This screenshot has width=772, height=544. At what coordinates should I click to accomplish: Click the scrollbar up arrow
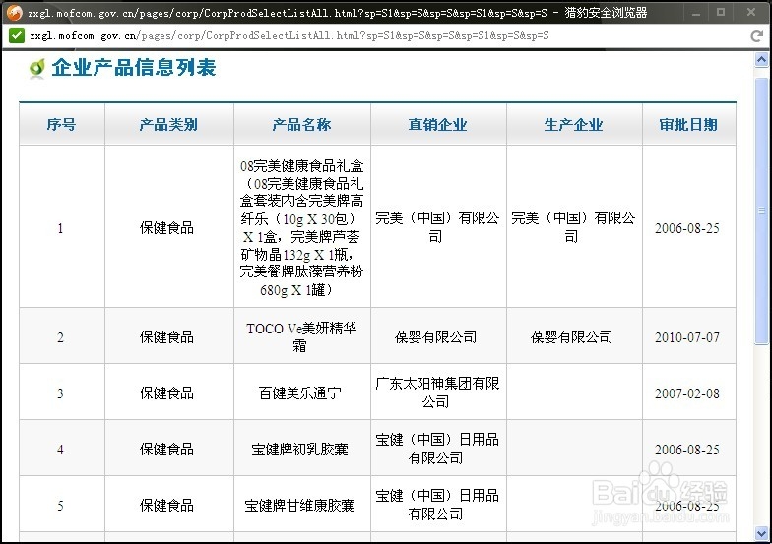tap(761, 60)
